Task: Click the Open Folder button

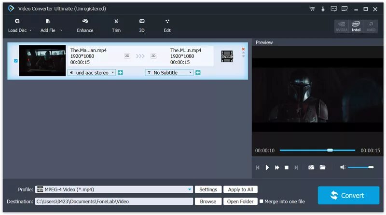Action: (x=240, y=202)
